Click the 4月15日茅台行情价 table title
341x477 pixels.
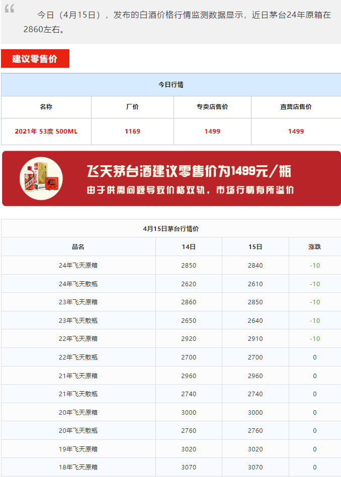(171, 229)
